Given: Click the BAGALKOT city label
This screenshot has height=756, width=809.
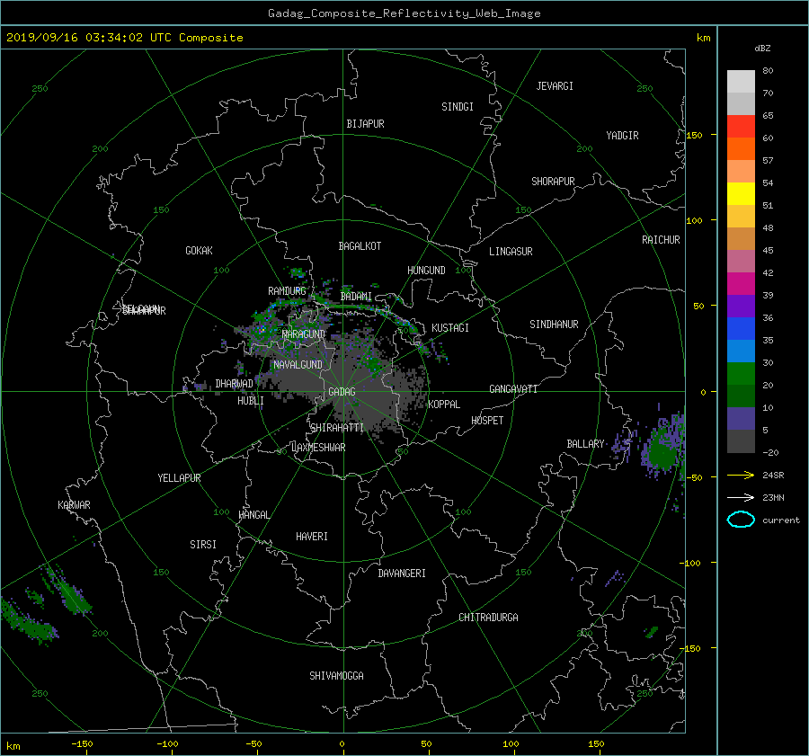Looking at the screenshot, I should coord(360,246).
